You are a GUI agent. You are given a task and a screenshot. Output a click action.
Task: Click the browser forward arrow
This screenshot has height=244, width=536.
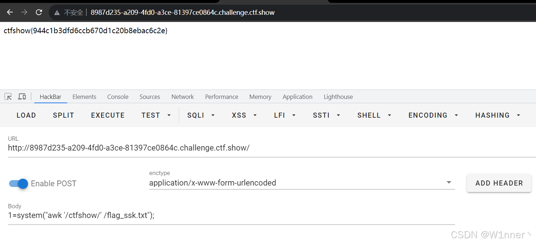tap(24, 12)
